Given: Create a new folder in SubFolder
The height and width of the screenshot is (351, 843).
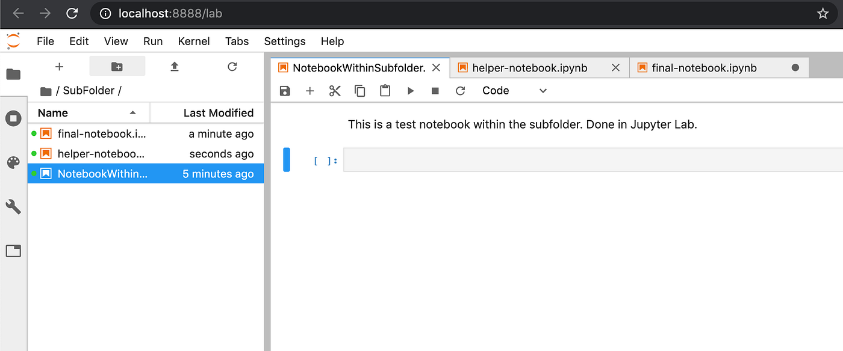Looking at the screenshot, I should (117, 67).
